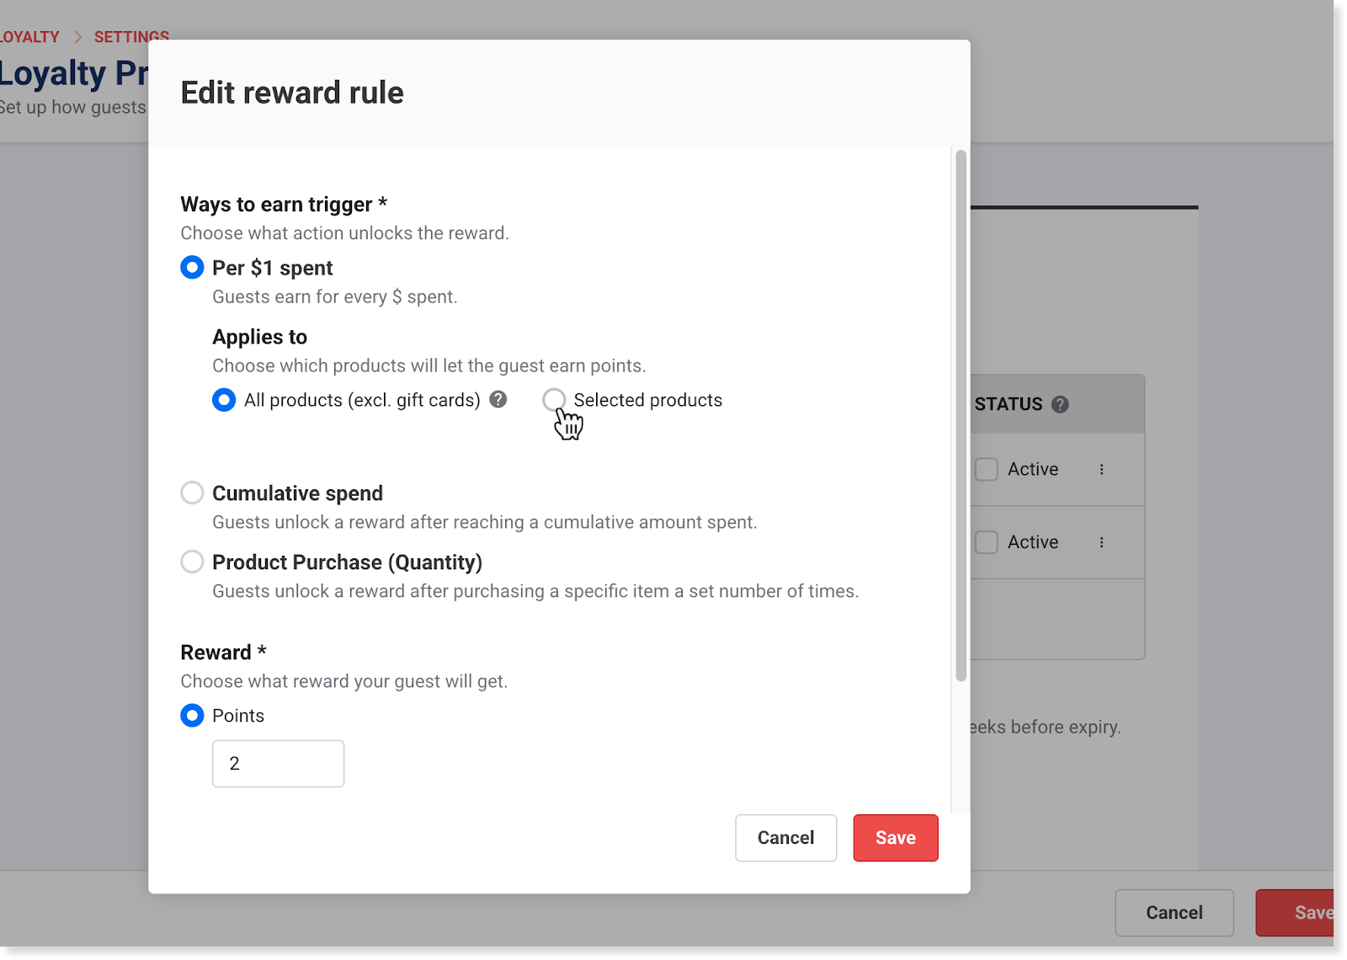Go to LOYALTY breadcrumb link
Viewport: 1347px width, 960px height.
(x=30, y=37)
